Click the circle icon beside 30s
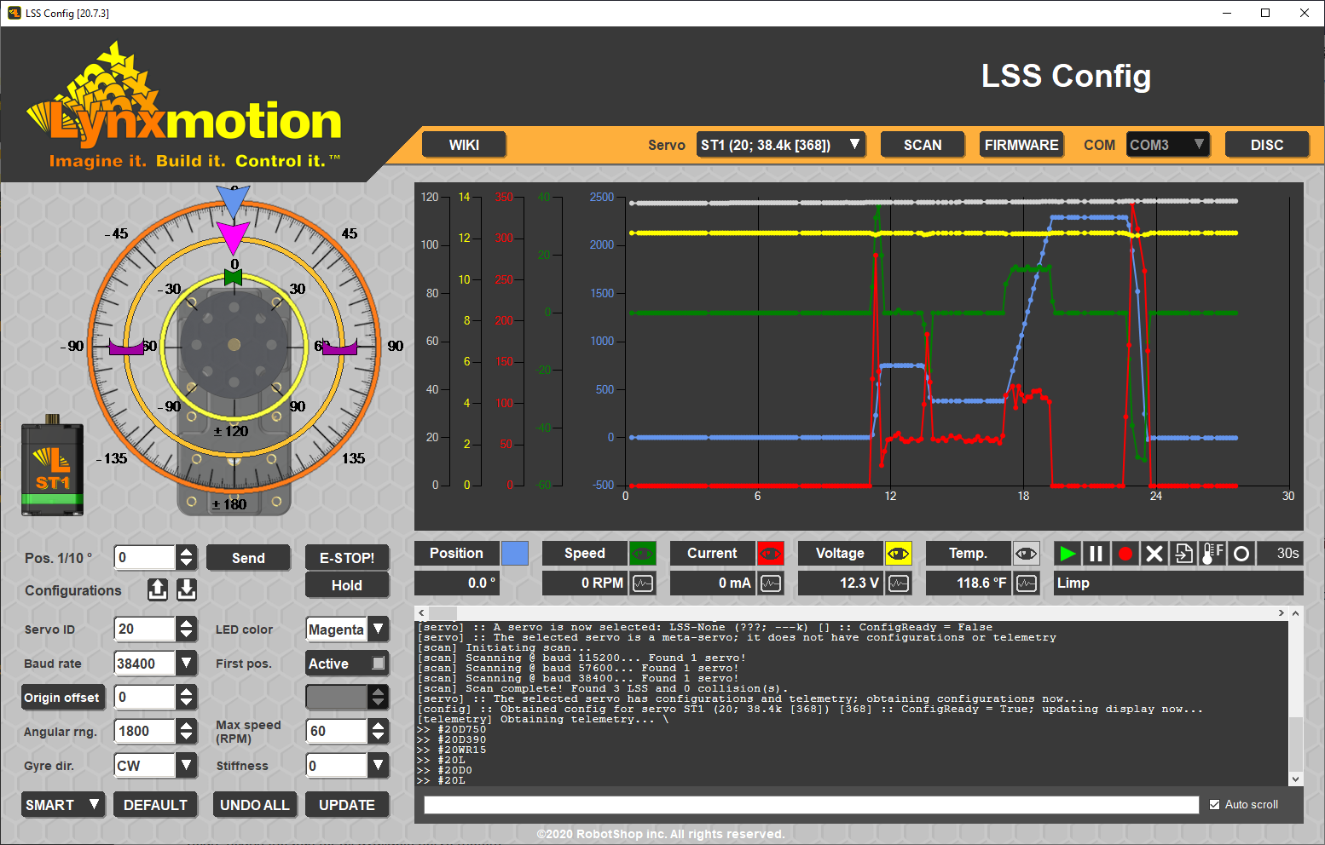The width and height of the screenshot is (1325, 845). [x=1241, y=554]
